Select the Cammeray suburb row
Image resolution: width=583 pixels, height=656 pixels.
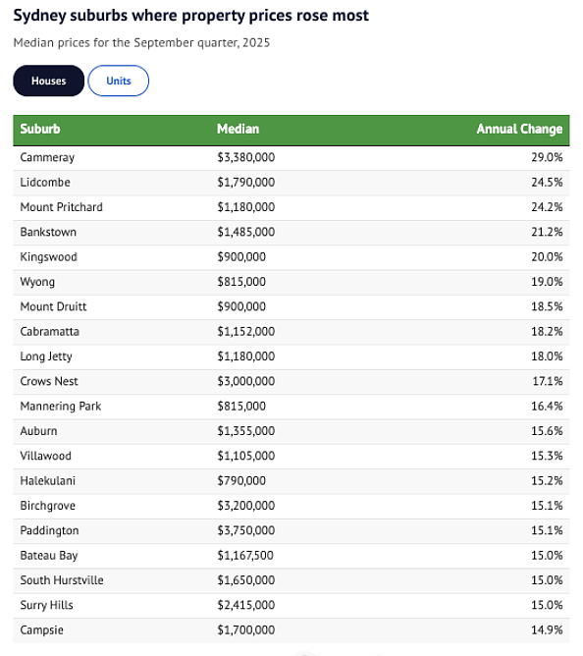[291, 158]
